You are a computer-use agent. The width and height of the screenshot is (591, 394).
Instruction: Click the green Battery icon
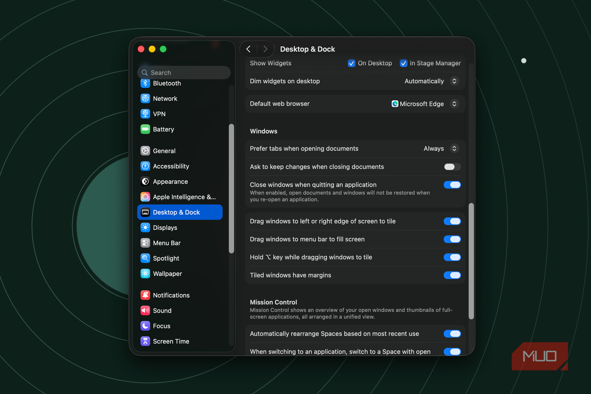pos(145,129)
